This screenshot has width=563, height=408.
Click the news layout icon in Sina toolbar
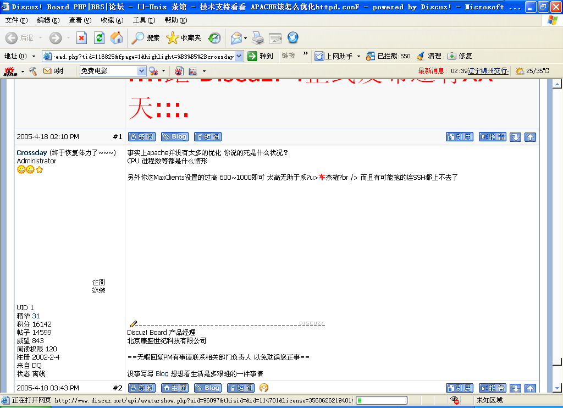coord(193,71)
